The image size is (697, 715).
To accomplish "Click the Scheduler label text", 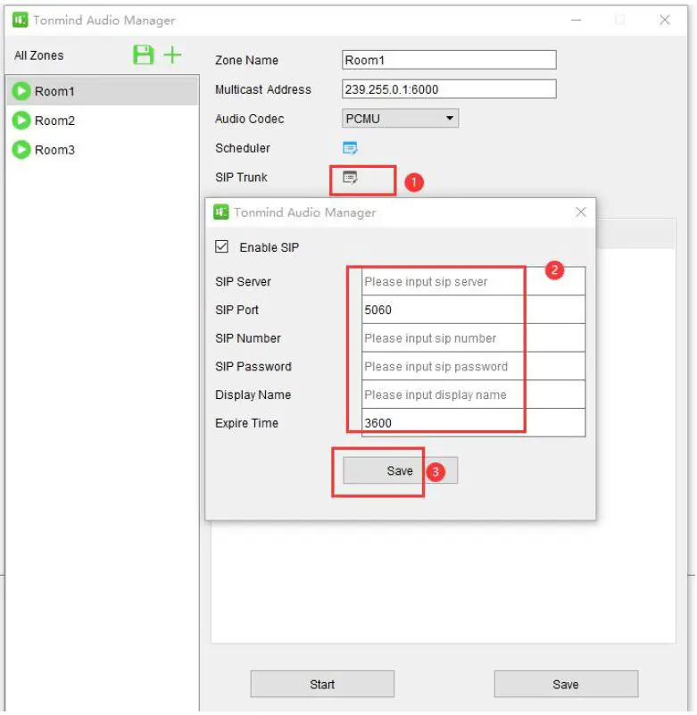I will tap(243, 148).
